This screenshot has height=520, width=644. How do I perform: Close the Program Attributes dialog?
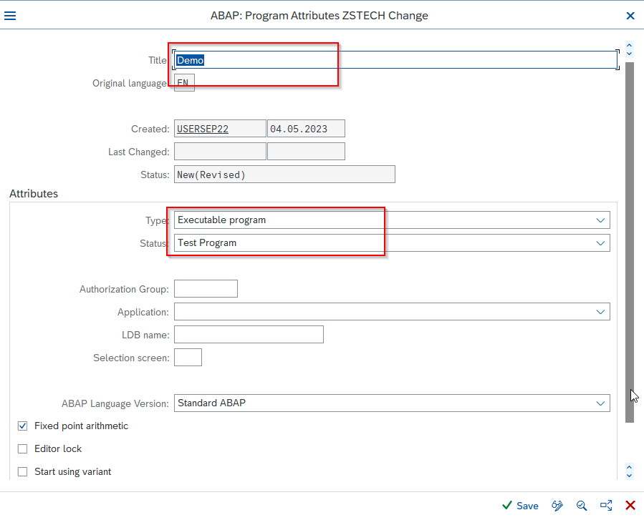(630, 16)
